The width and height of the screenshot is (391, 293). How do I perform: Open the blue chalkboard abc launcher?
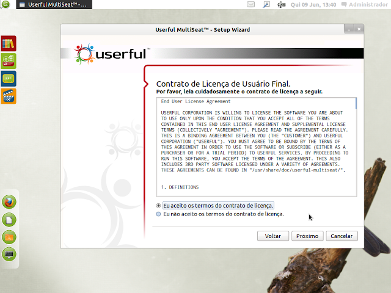[9, 79]
